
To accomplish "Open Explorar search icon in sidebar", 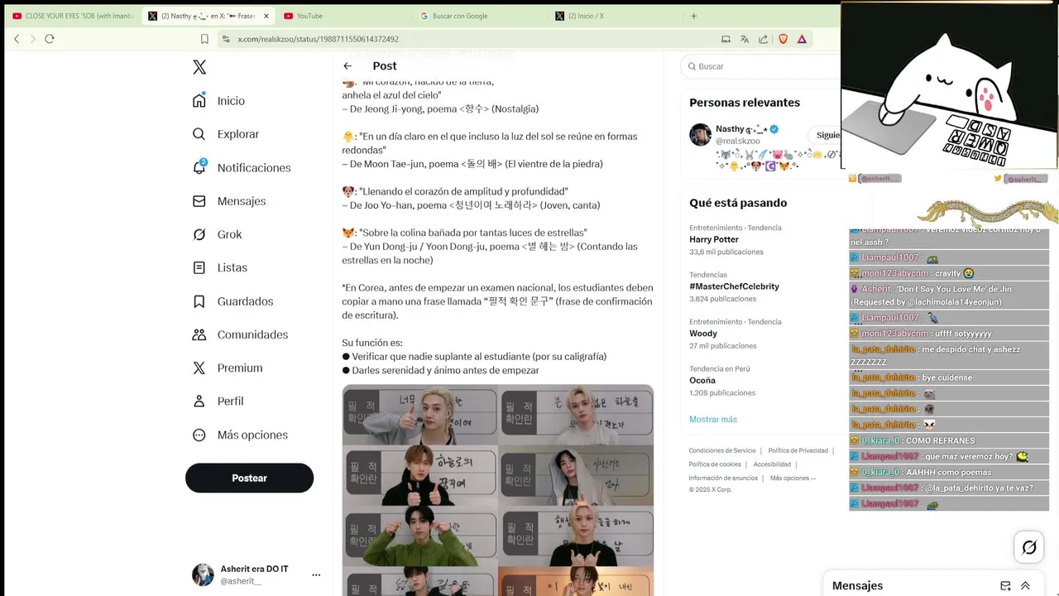I will (x=199, y=134).
